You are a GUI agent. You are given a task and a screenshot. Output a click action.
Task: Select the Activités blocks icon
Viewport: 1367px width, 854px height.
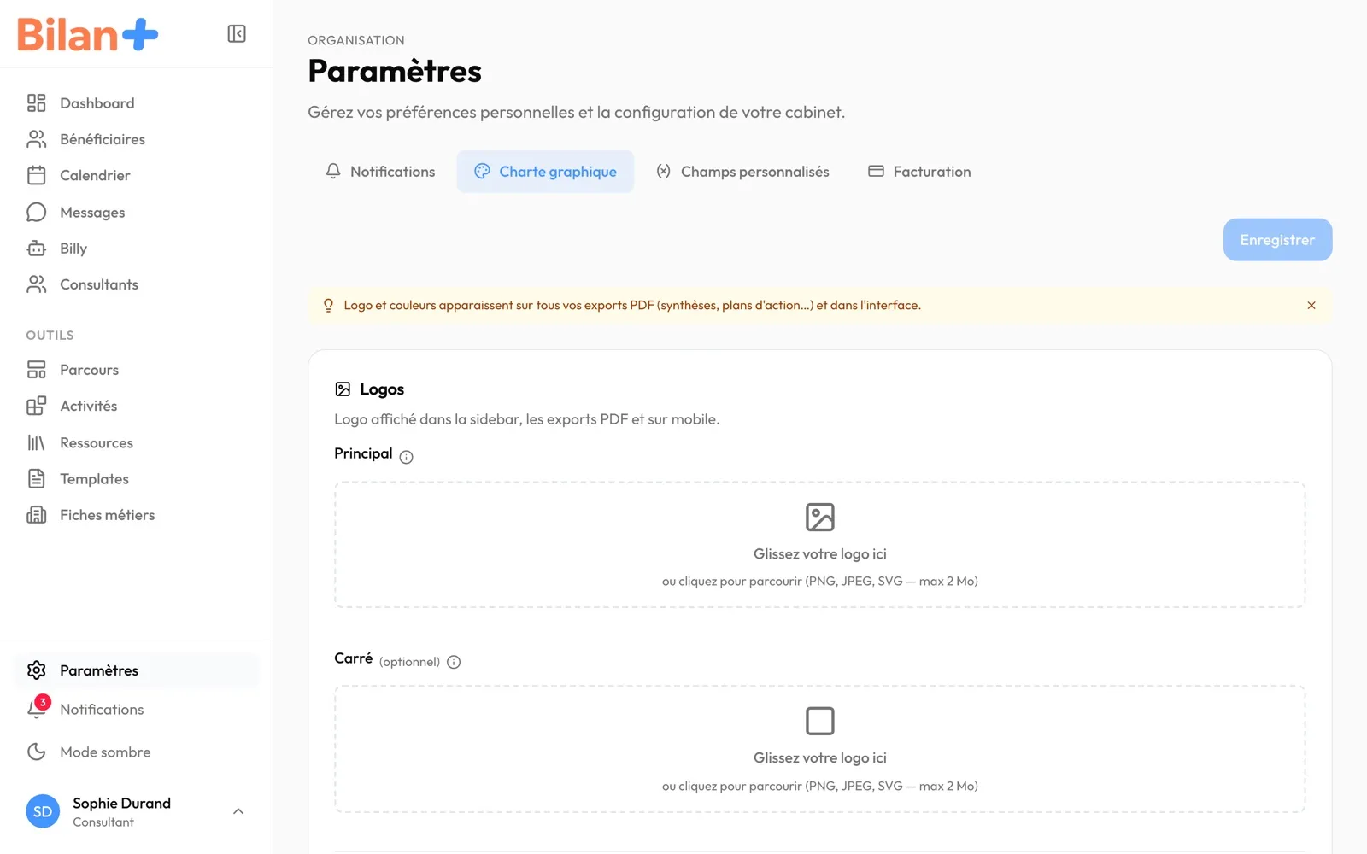click(36, 406)
